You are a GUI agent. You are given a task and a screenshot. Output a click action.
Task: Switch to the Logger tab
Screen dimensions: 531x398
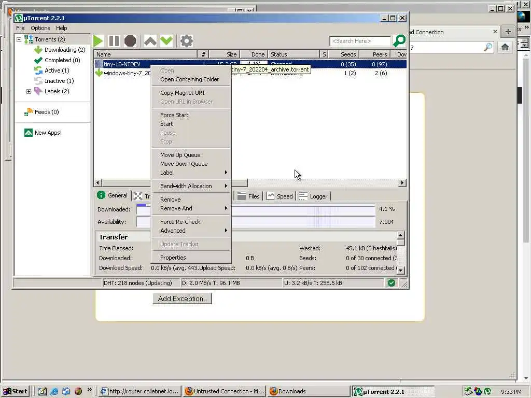tap(314, 196)
